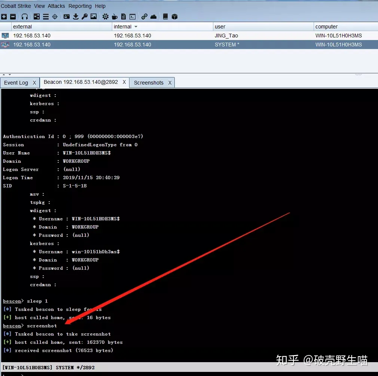Open the Attacks menu
This screenshot has height=376, width=378.
57,6
